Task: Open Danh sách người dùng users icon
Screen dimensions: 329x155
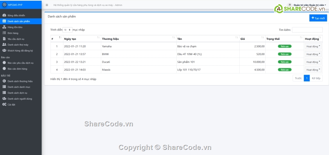Action: 4,99
